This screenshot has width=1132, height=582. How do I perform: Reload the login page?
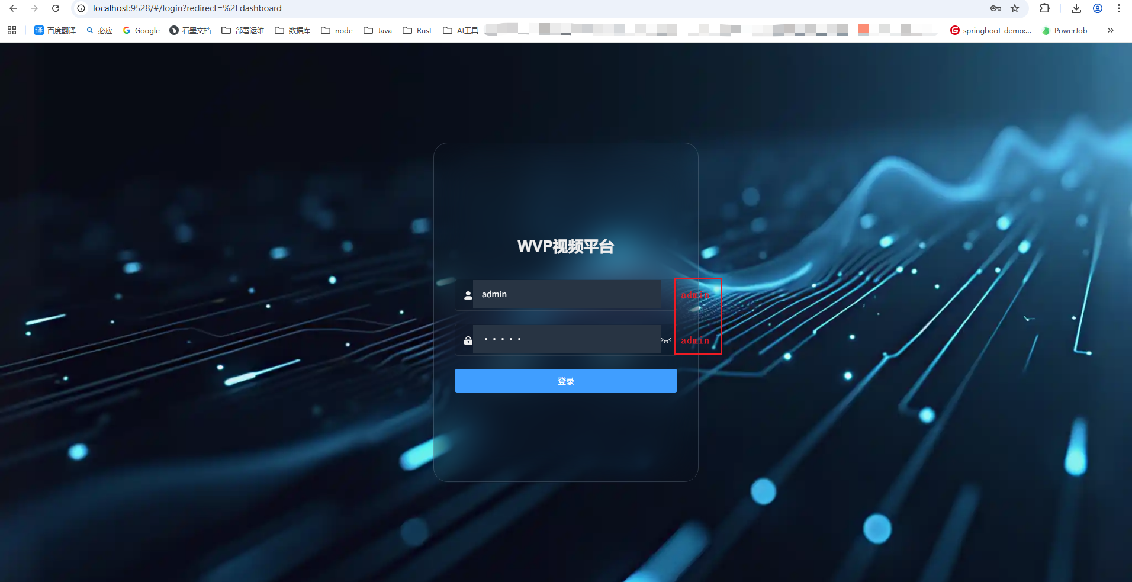tap(56, 8)
